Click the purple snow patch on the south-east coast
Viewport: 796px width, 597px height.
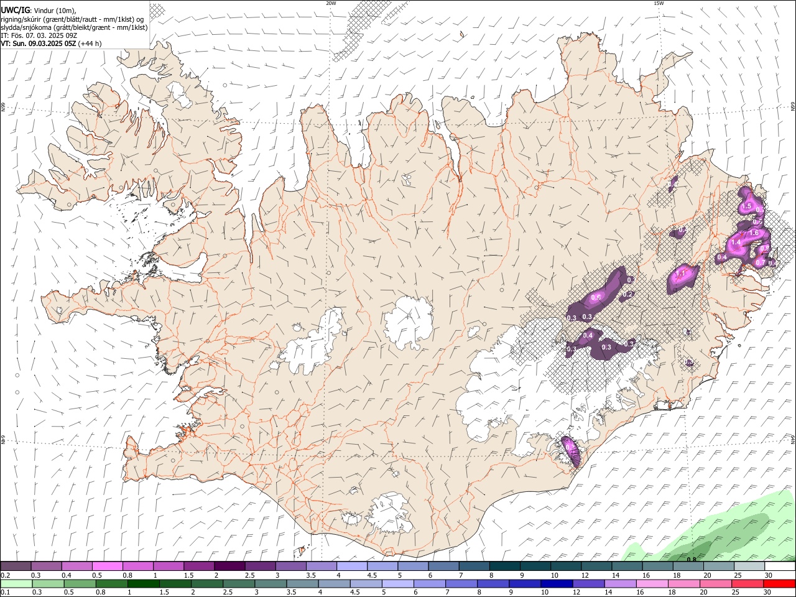[572, 451]
